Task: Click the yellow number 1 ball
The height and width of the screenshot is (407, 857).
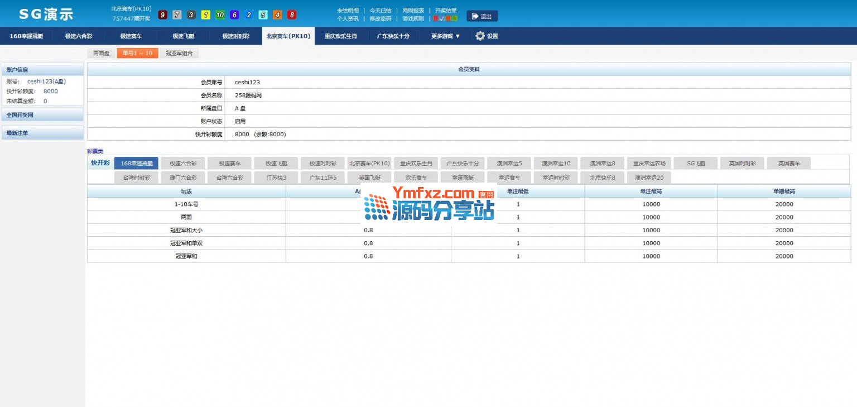Action: click(x=206, y=15)
